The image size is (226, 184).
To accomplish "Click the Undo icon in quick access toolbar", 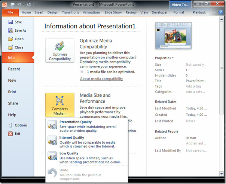I will click(19, 4).
